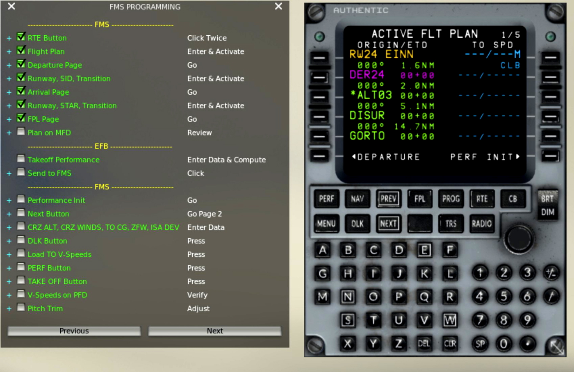Click the DEL key on the keypad

click(424, 343)
